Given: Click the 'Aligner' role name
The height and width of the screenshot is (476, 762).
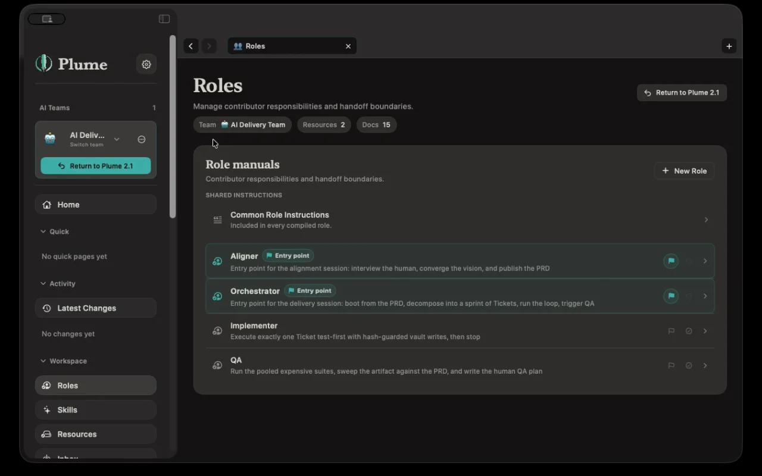Looking at the screenshot, I should (x=244, y=256).
